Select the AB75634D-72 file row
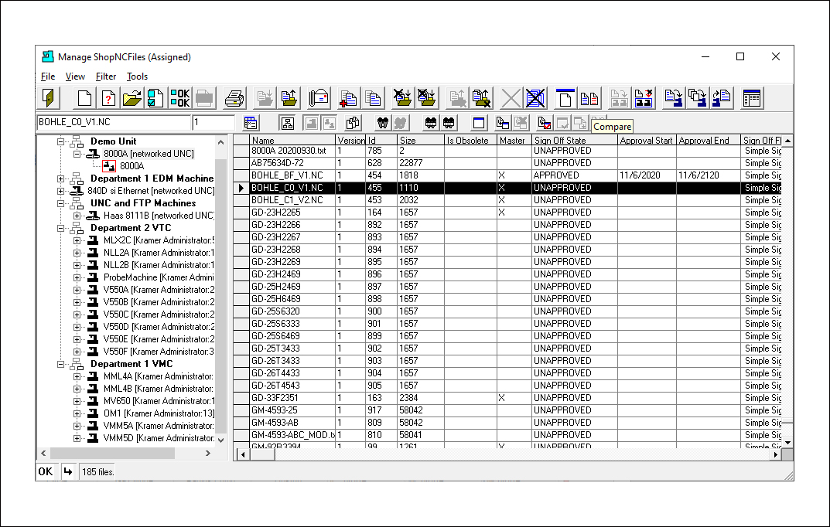 507,163
